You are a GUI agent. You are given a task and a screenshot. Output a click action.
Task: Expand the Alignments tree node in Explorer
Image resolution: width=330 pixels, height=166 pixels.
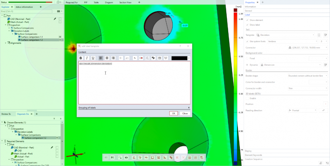pos(6,43)
